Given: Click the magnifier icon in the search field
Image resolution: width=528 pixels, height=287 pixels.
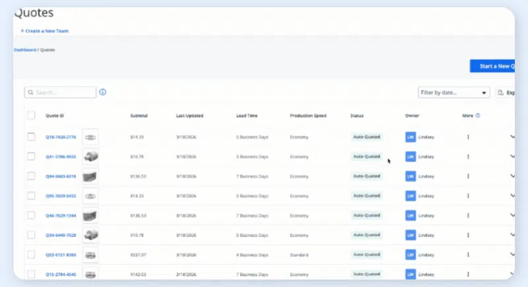Looking at the screenshot, I should (x=30, y=92).
